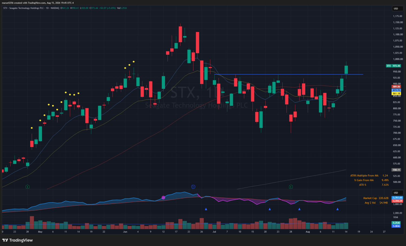Click the 700.00 level on the price axis
Image resolution: width=406 pixels, height=246 pixels.
[397, 133]
